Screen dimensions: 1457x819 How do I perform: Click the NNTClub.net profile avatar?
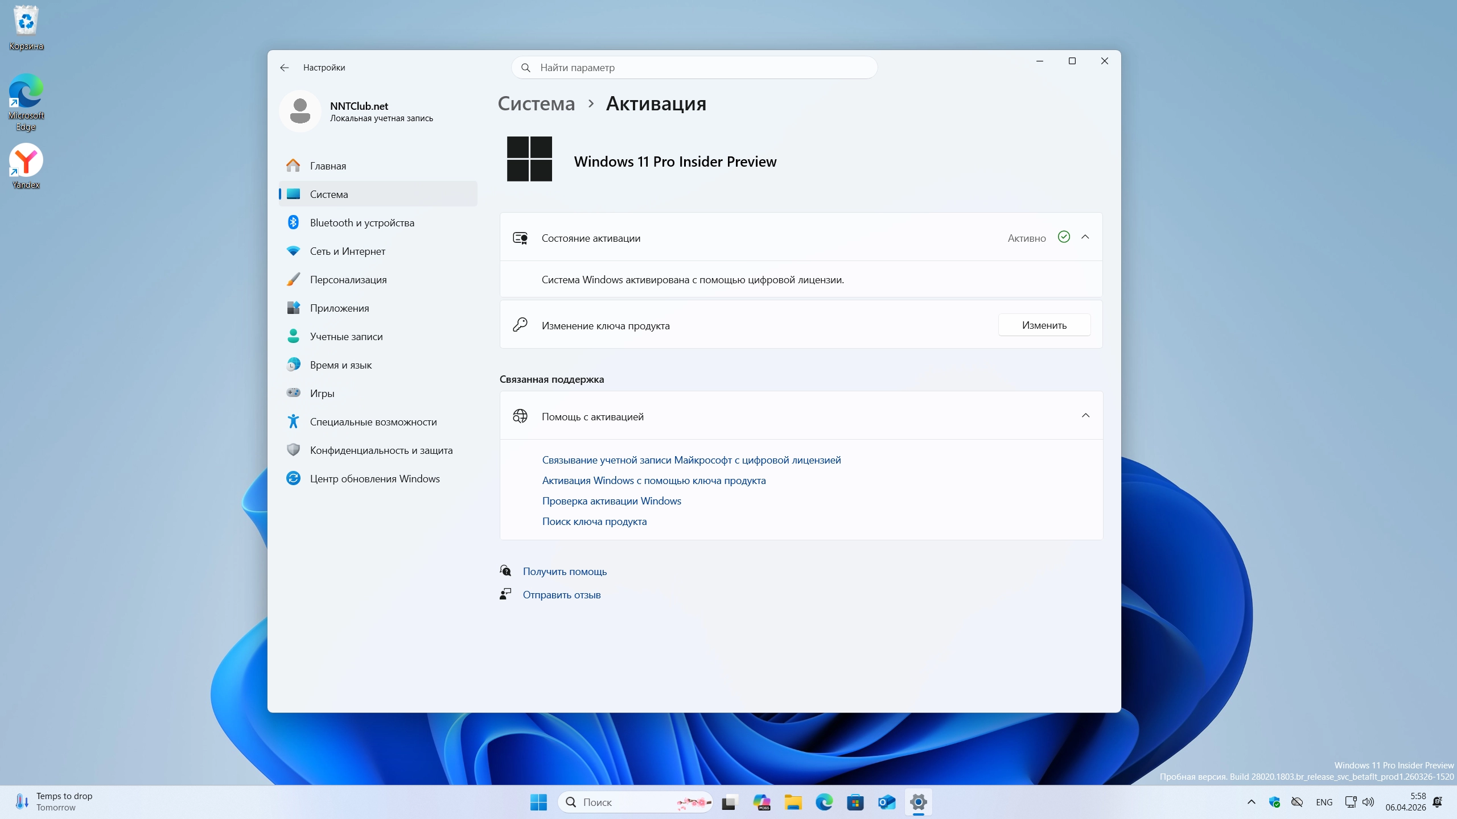pyautogui.click(x=300, y=111)
